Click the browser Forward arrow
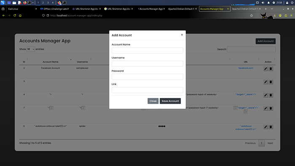 pyautogui.click(x=9, y=16)
